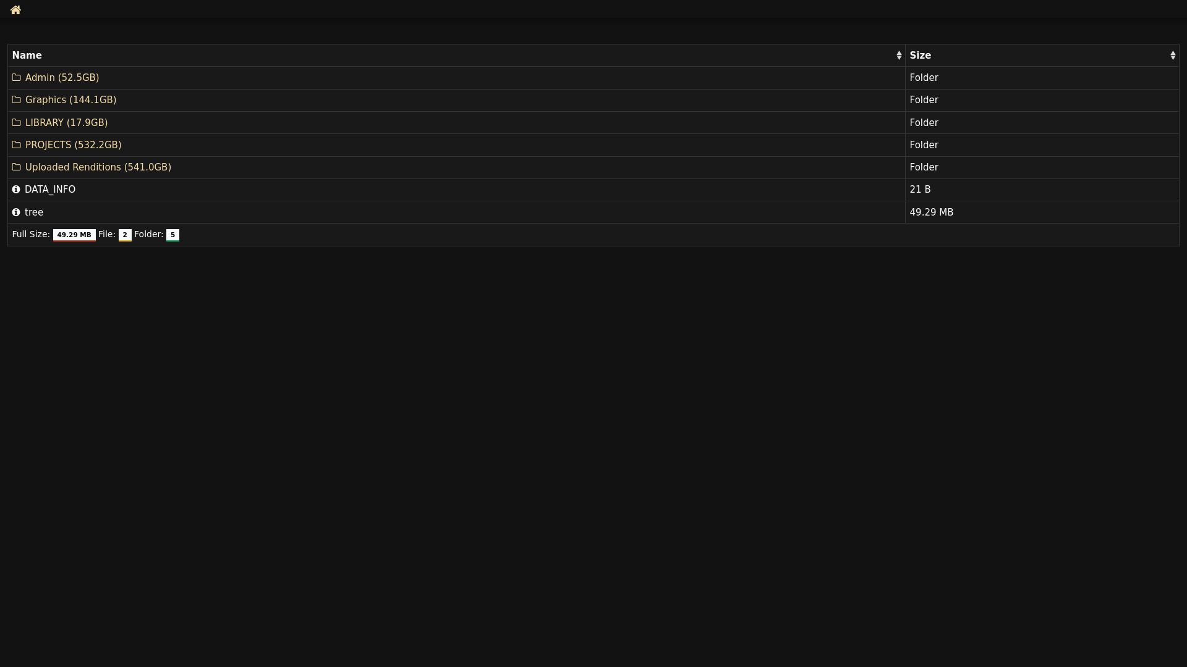
Task: Click the info icon beside tree
Action: [x=16, y=212]
